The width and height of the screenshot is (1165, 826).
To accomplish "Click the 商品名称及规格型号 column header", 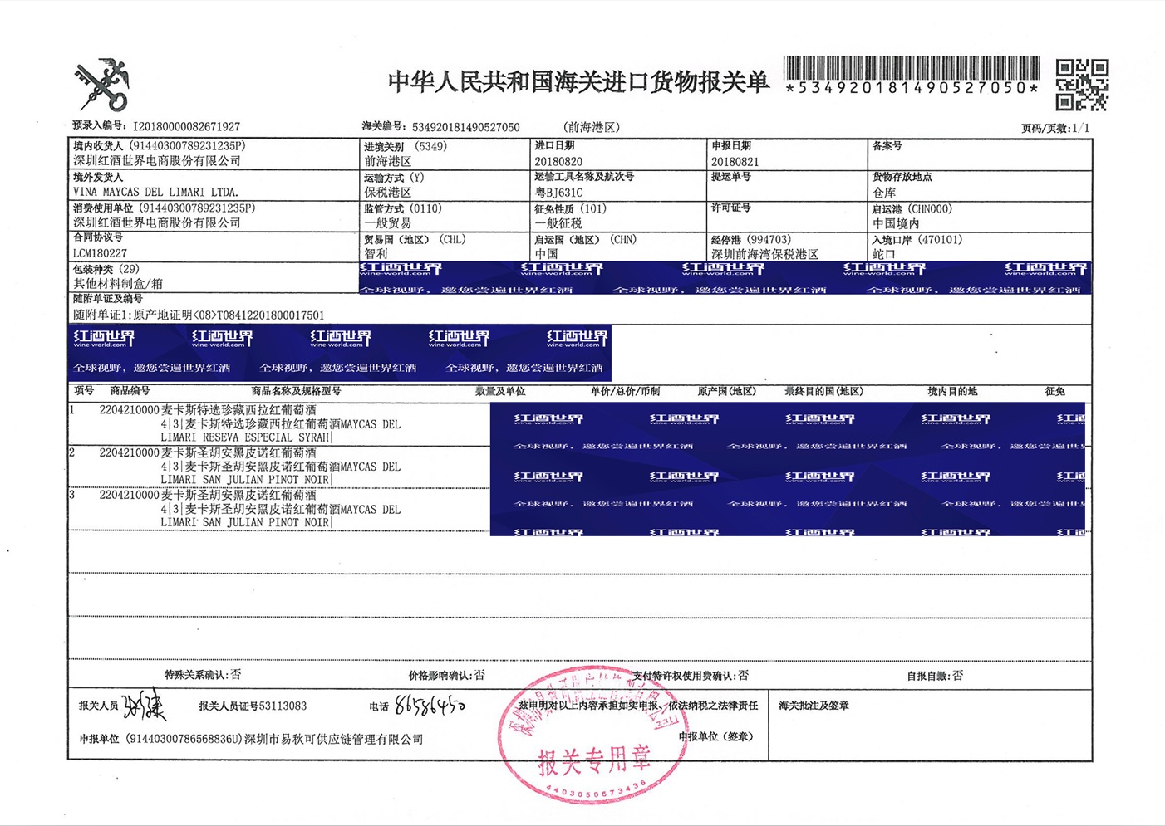I will [x=296, y=391].
